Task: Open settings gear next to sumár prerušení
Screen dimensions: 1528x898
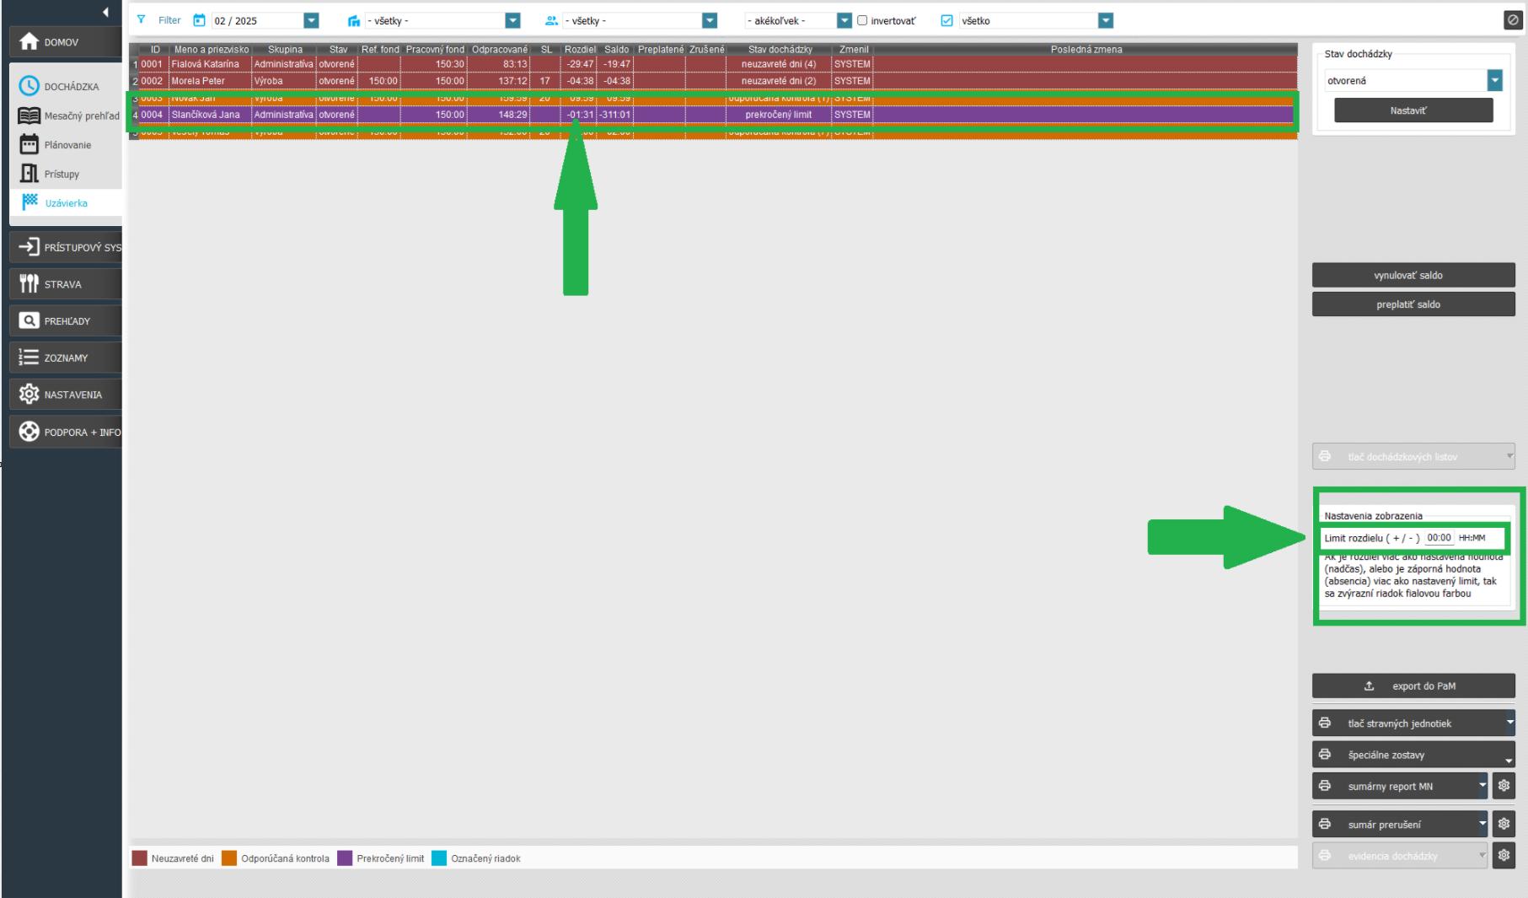Action: pos(1504,824)
